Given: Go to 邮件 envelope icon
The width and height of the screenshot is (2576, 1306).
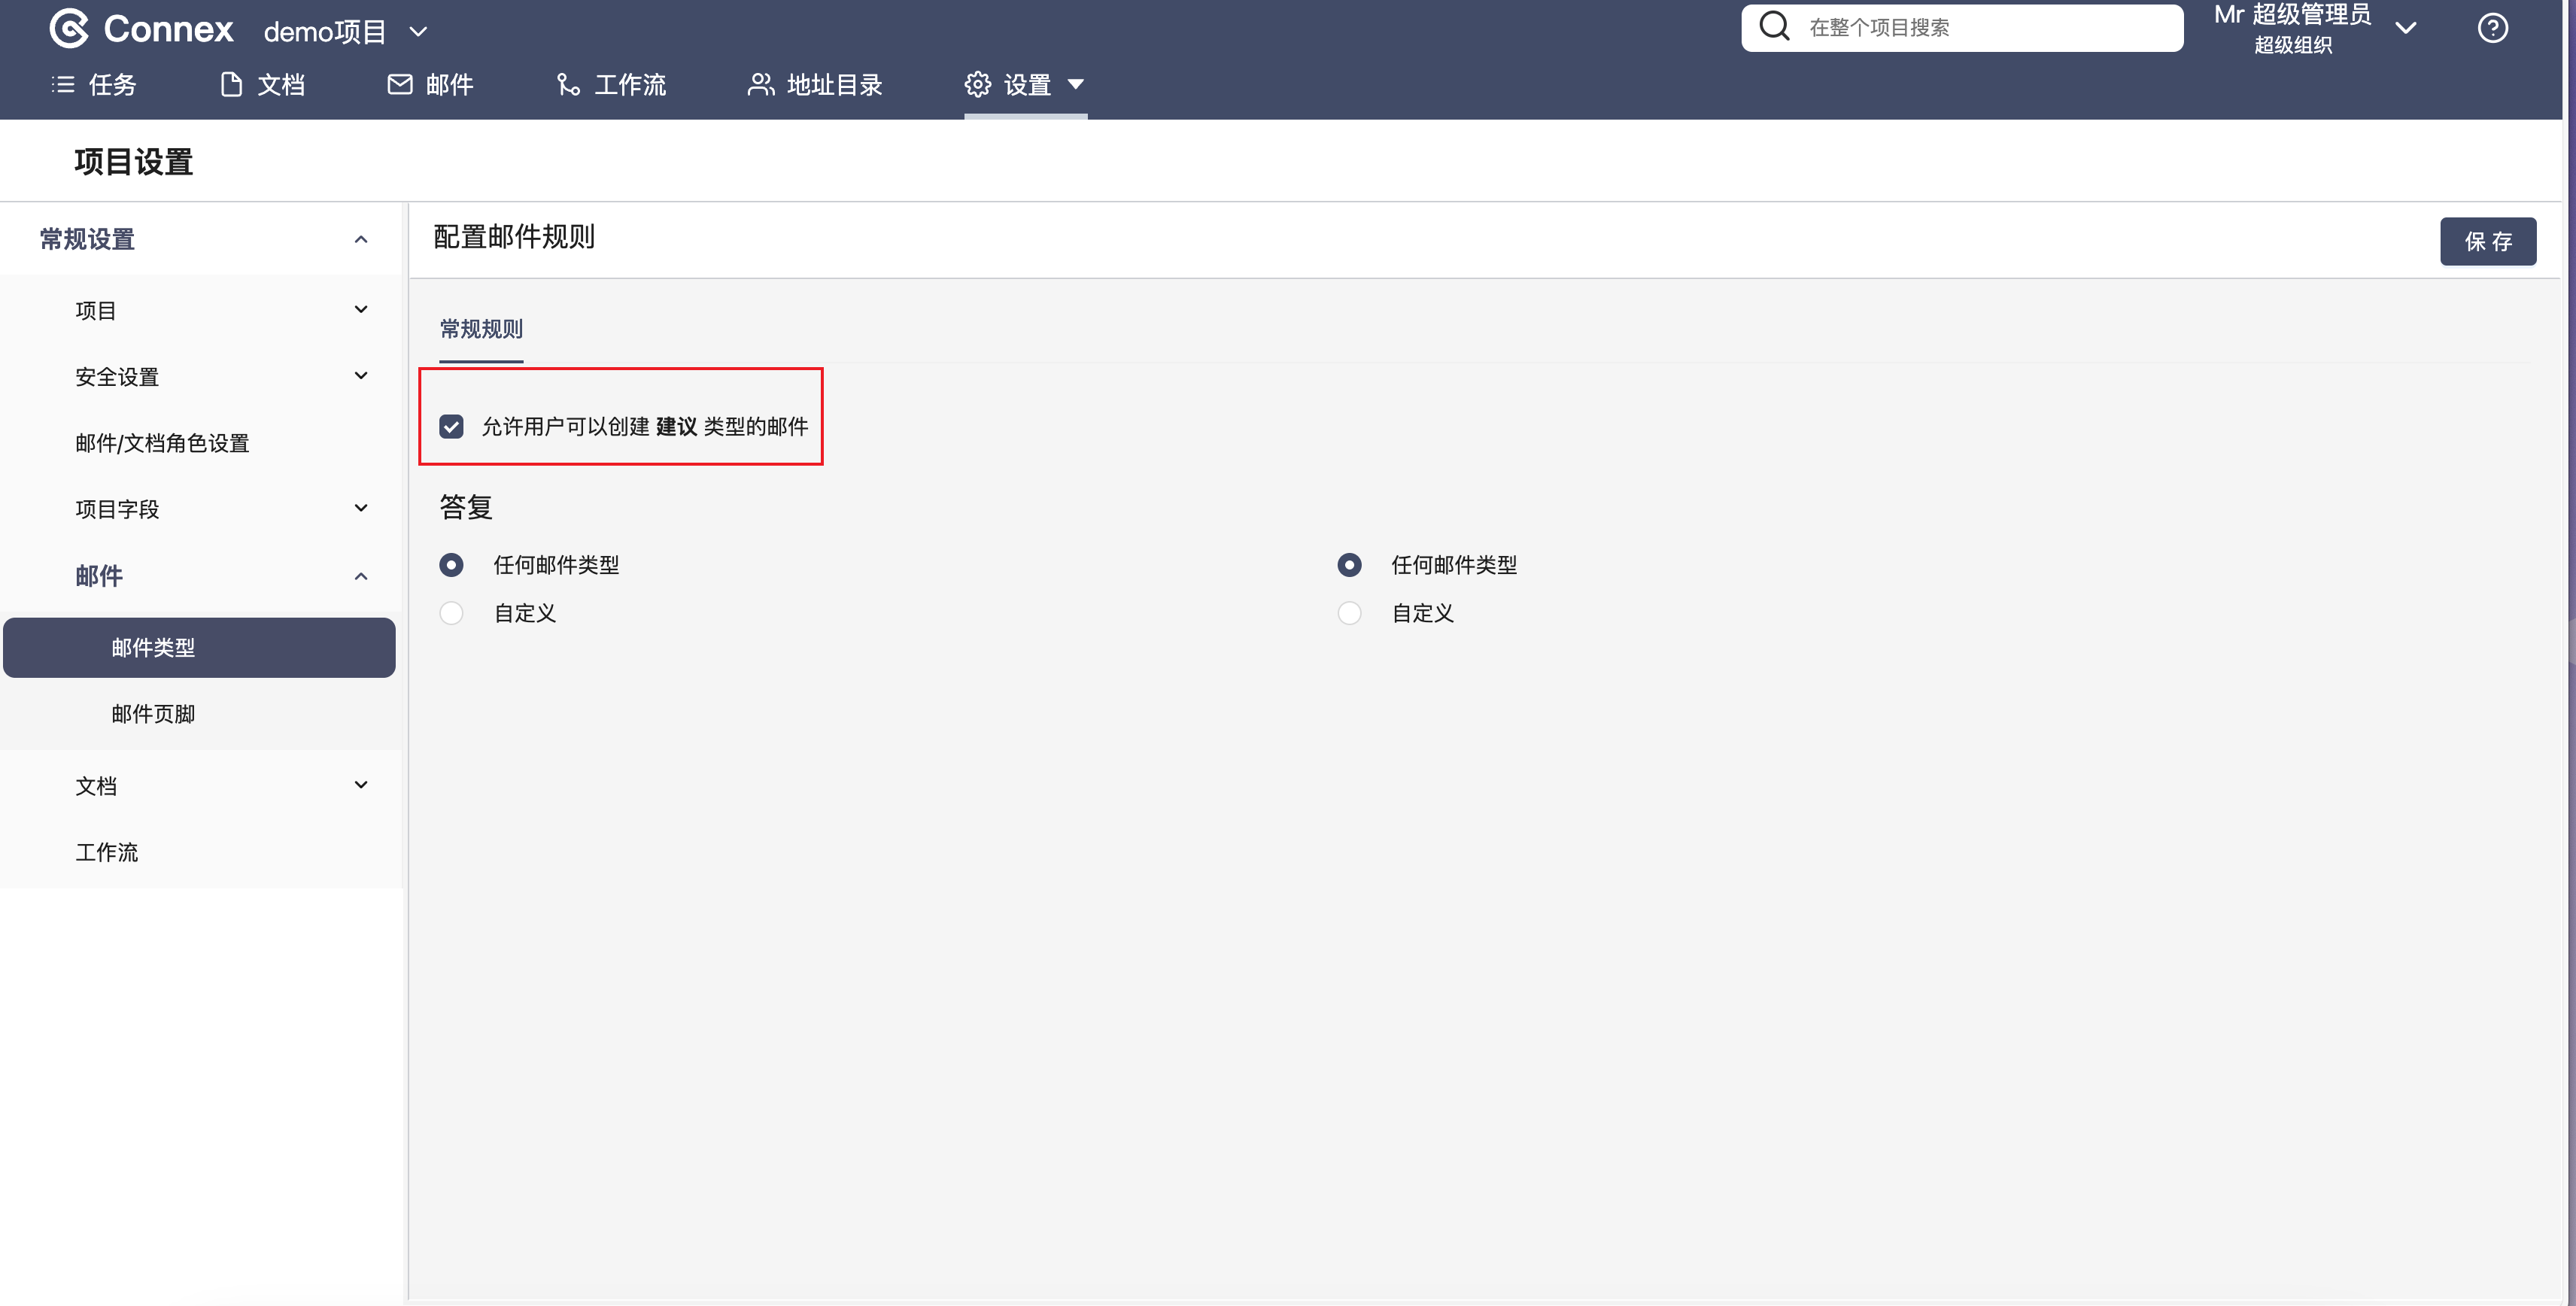Looking at the screenshot, I should click(400, 85).
